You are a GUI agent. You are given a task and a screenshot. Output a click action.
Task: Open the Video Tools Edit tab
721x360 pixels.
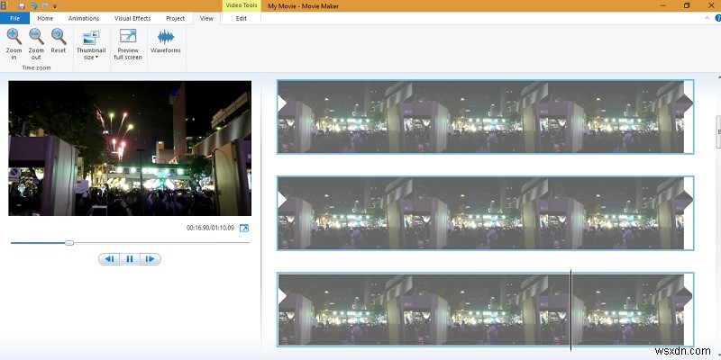(x=242, y=18)
